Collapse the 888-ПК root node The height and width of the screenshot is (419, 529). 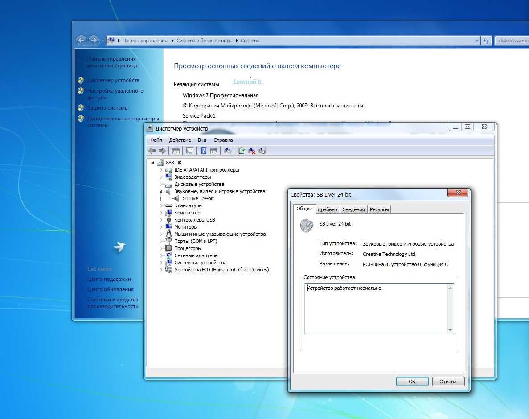pos(152,163)
